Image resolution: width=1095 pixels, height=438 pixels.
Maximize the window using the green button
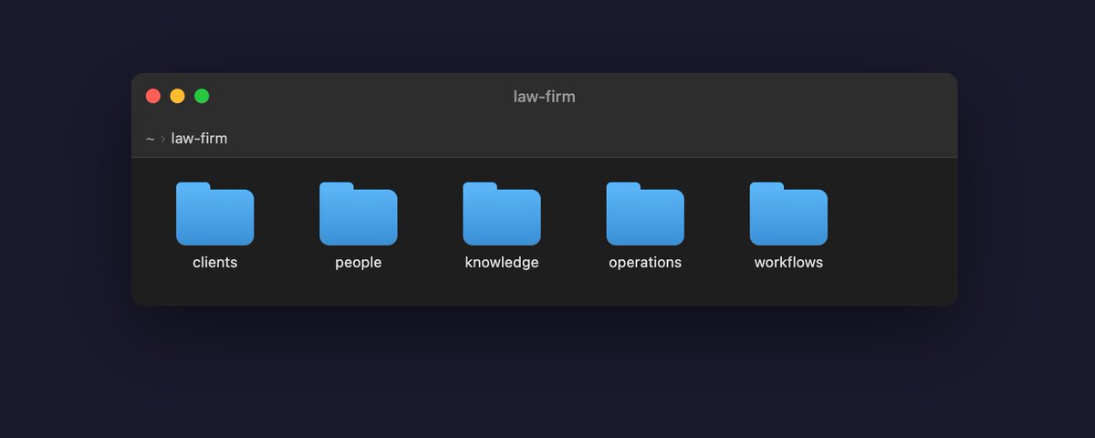(202, 96)
